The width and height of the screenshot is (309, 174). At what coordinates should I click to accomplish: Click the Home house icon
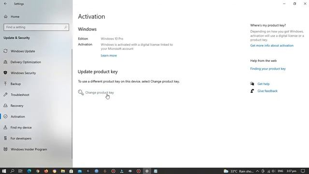(x=5, y=16)
